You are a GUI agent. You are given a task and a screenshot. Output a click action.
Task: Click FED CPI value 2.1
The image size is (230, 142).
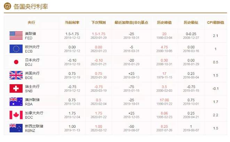click(x=215, y=35)
